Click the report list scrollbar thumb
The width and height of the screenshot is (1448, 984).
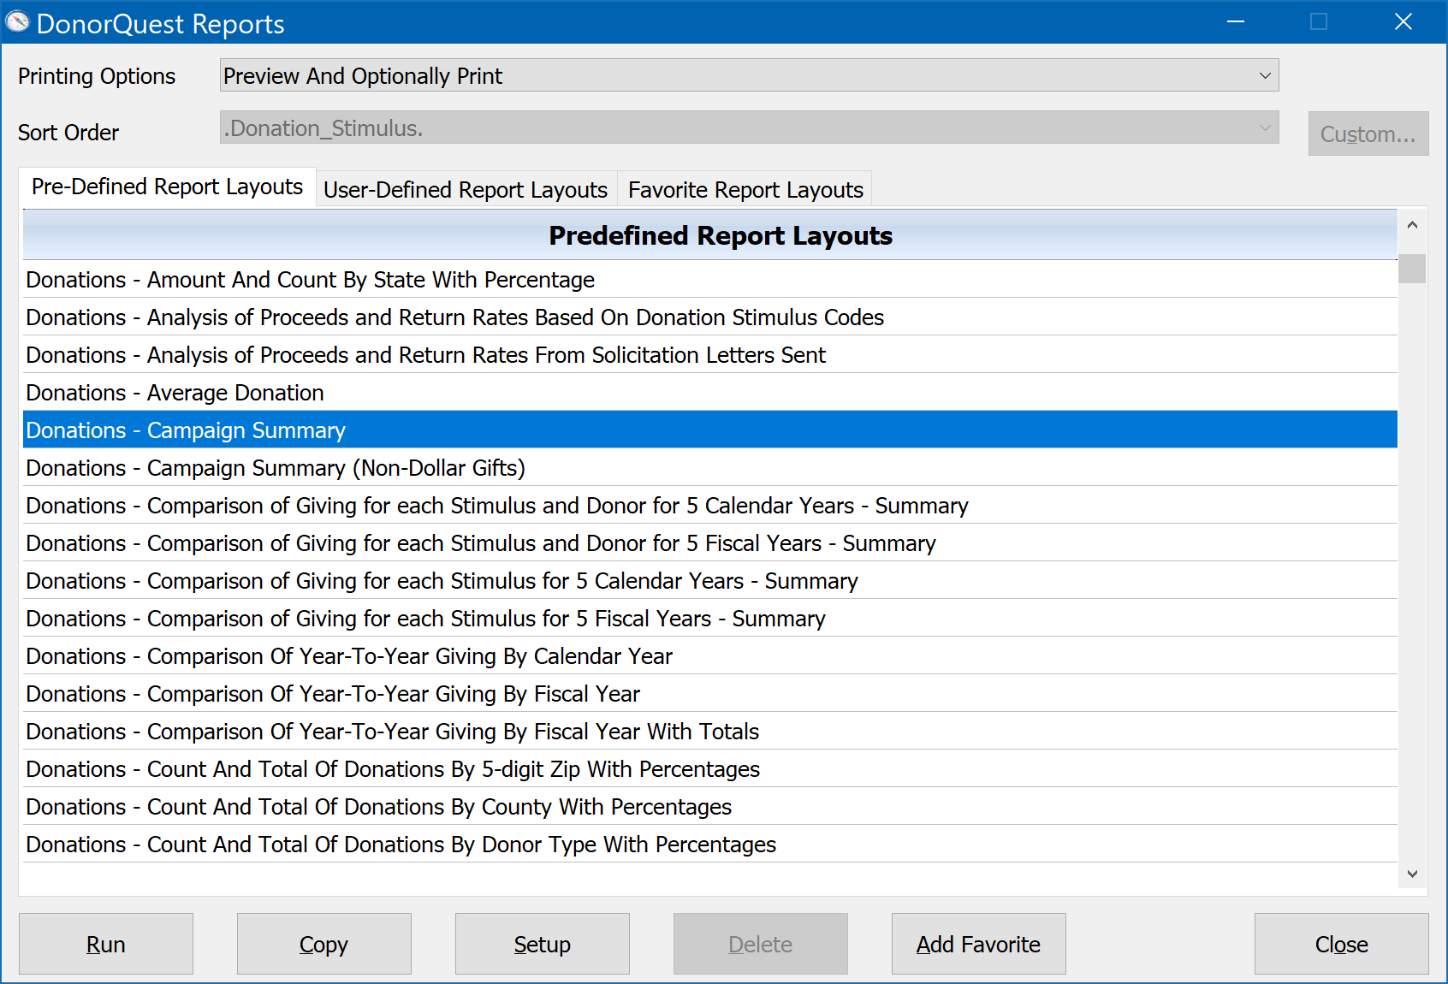(1412, 269)
